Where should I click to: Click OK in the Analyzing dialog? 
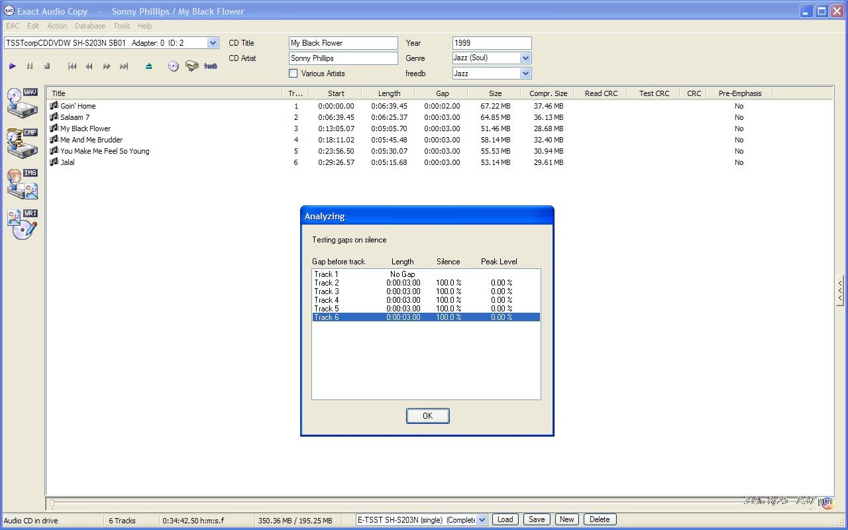(427, 416)
